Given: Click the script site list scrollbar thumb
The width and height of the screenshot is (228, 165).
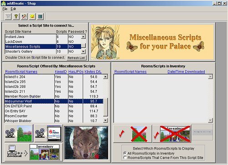Looking at the screenshot, I should point(83,46).
